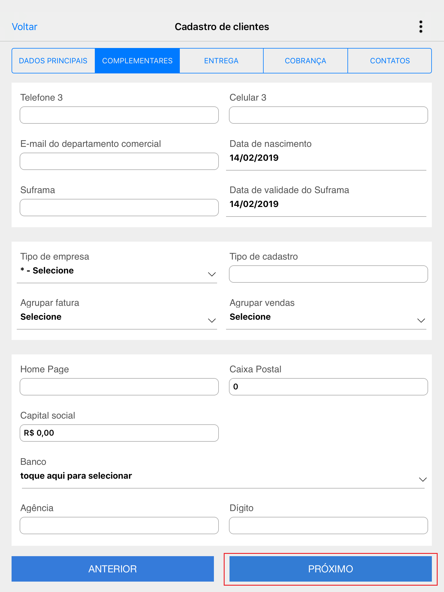Screen dimensions: 444x592
Task: Expand the Agrupar vendas selector
Action: 326,317
